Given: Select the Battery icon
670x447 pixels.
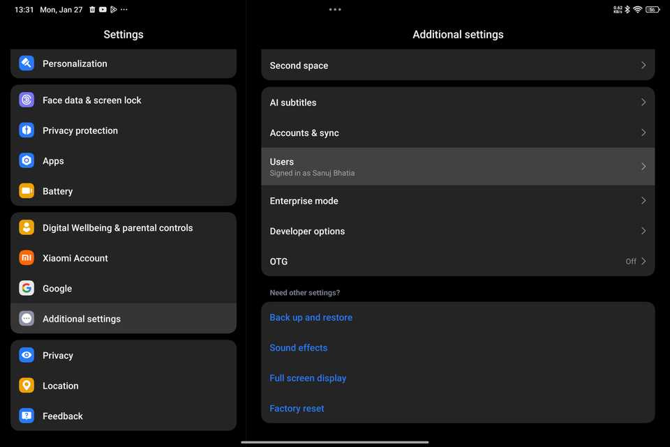Looking at the screenshot, I should 26,190.
